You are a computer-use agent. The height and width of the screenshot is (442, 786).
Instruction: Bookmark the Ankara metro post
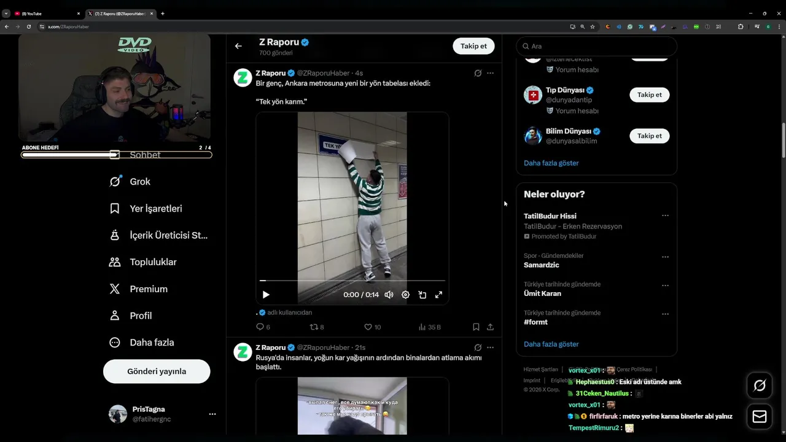(476, 327)
